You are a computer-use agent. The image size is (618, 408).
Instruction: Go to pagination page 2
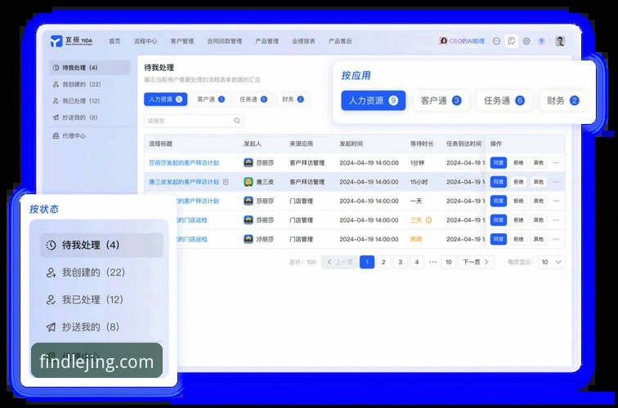tap(383, 262)
